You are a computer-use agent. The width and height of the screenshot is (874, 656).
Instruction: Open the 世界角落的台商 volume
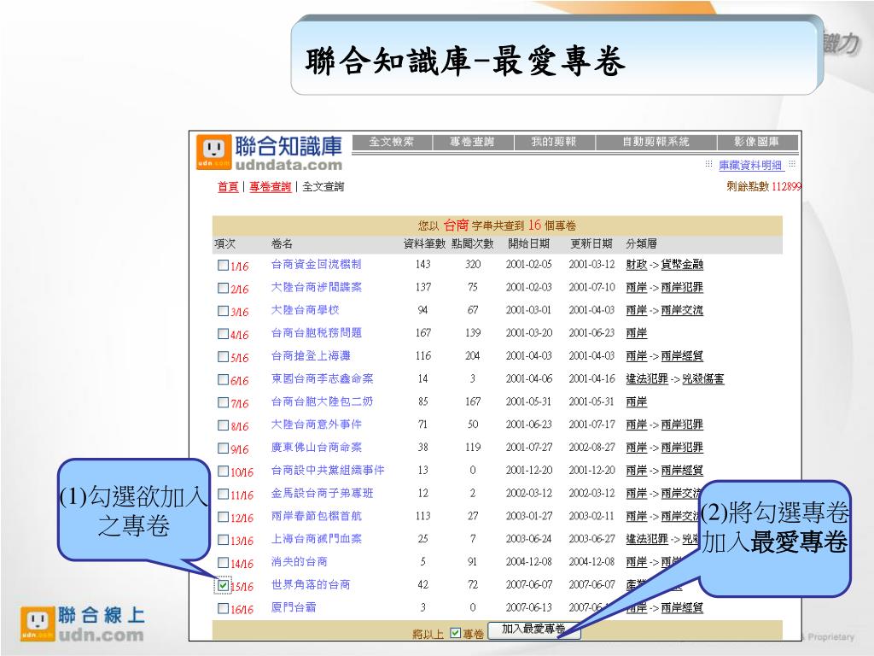(311, 584)
